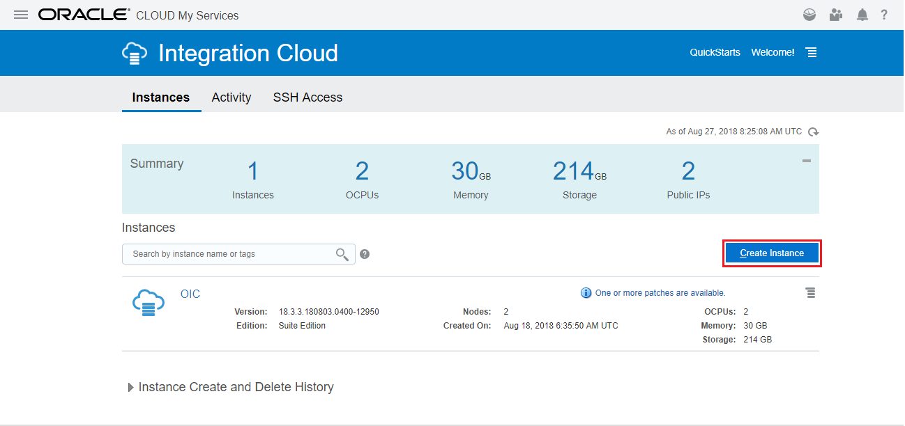Open the Integration Cloud header menu icon
Screen dimensions: 905x426
click(x=812, y=53)
